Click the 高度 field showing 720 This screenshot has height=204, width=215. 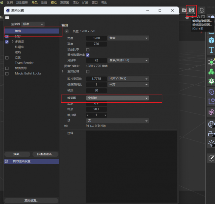(96, 44)
